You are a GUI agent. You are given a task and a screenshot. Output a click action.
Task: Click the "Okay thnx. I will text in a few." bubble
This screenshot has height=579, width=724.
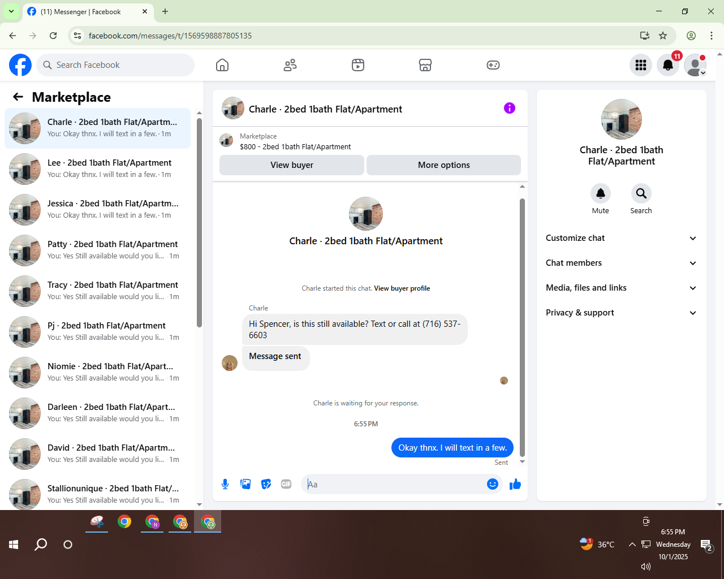[453, 448]
